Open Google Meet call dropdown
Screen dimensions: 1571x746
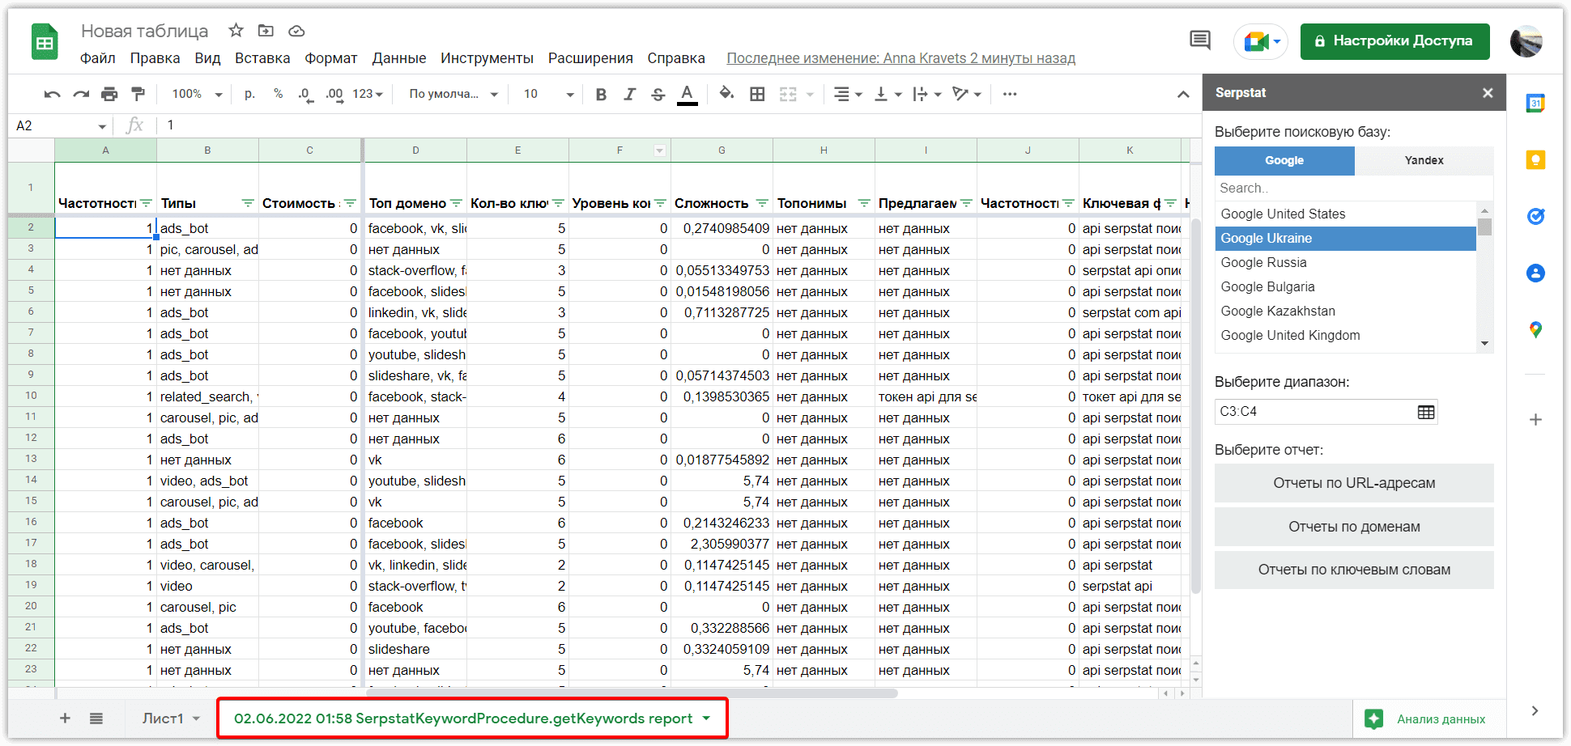tap(1261, 41)
